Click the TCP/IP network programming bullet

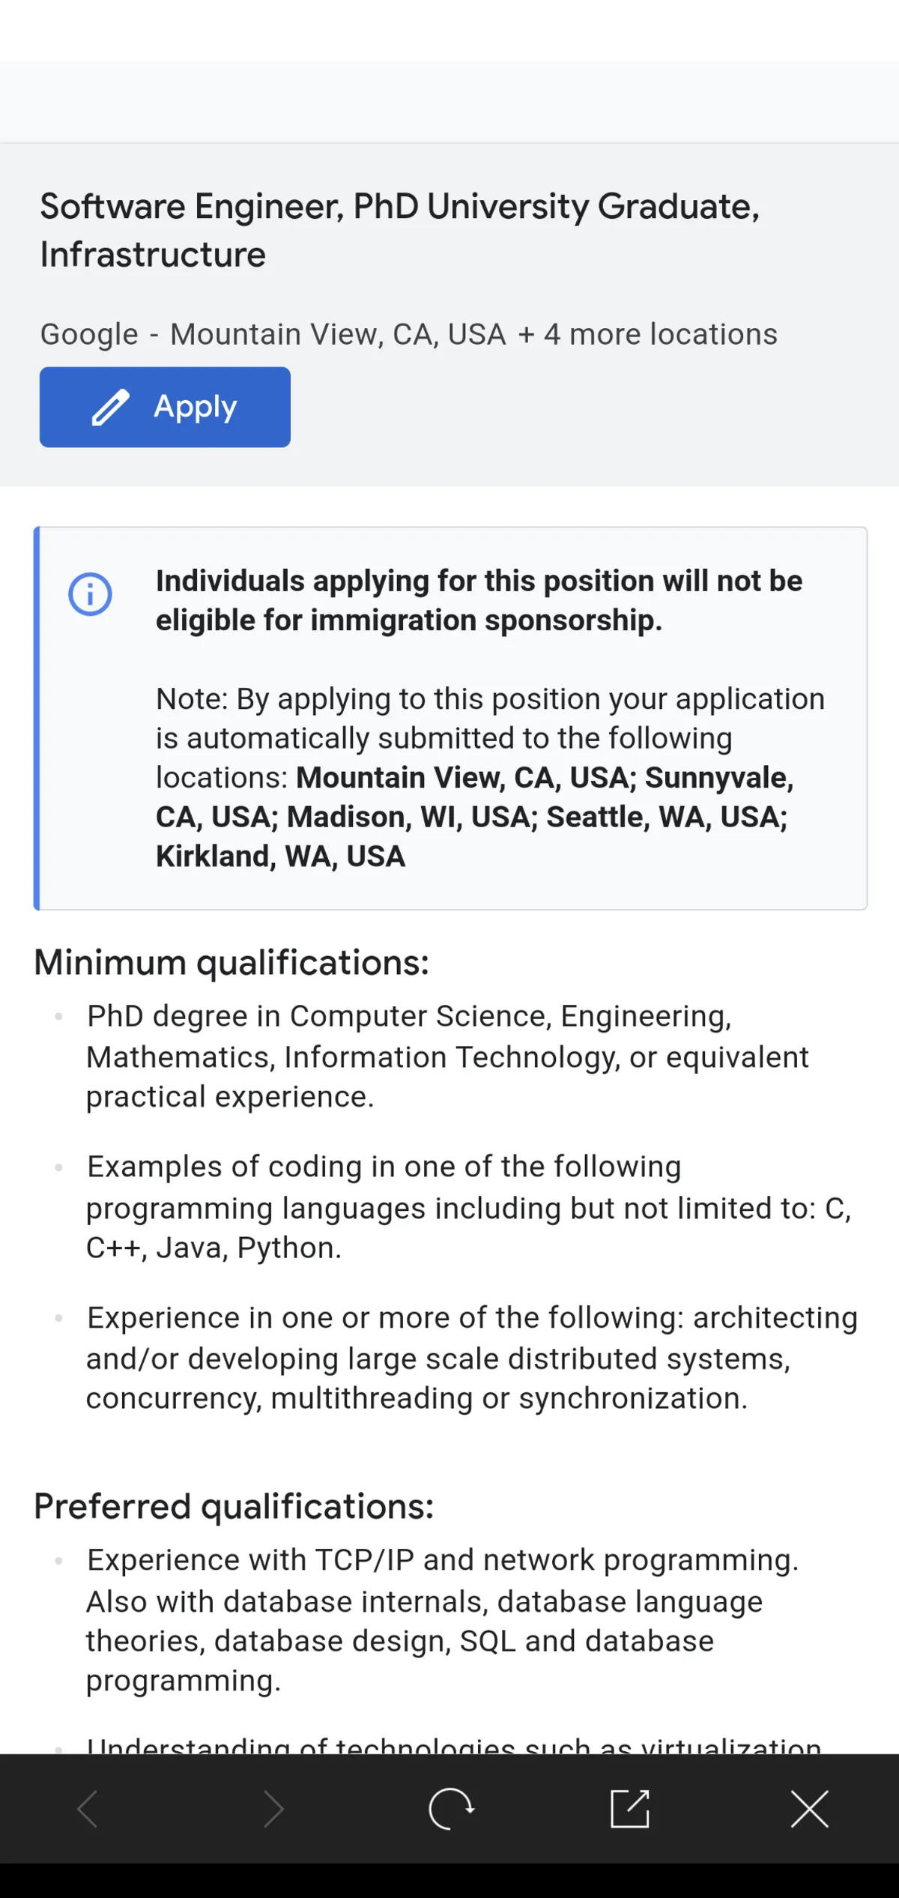(442, 1620)
